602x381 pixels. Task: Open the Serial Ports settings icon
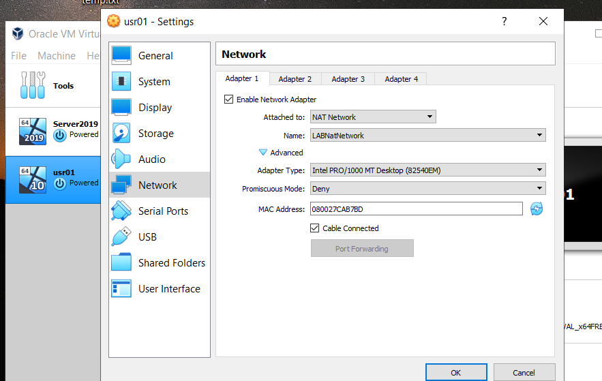point(121,211)
